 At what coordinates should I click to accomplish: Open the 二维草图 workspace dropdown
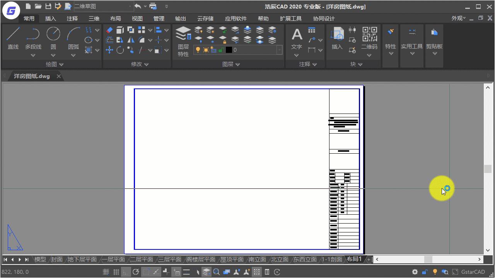[x=130, y=6]
